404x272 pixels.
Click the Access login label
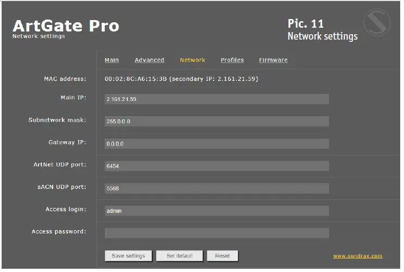click(66, 209)
